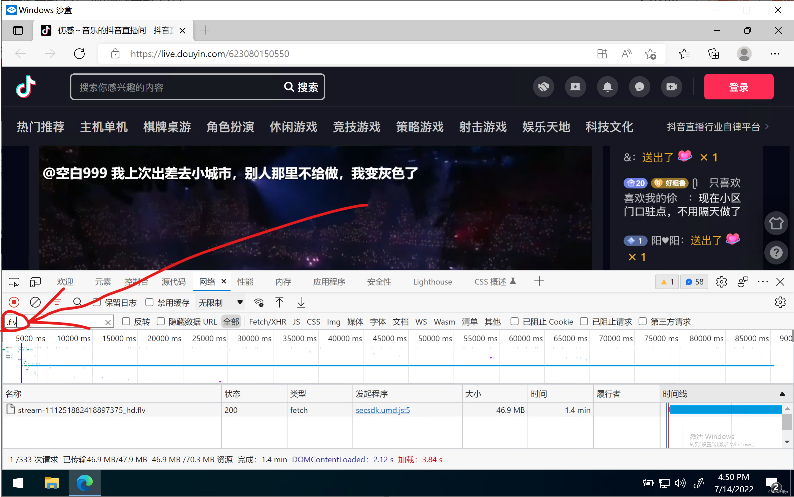This screenshot has width=794, height=497.
Task: Open the 无限制 throttling dropdown
Action: coord(220,302)
